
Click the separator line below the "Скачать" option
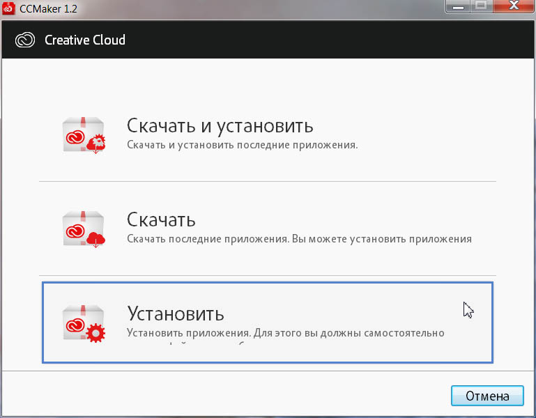(x=267, y=275)
